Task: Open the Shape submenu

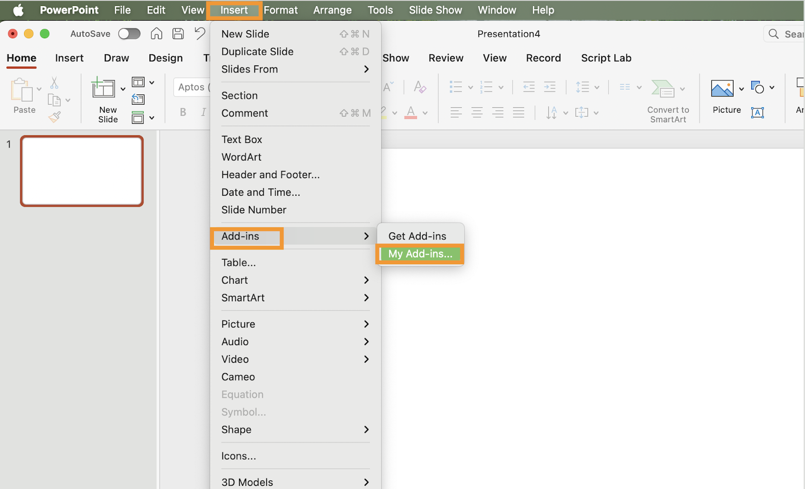Action: click(295, 430)
